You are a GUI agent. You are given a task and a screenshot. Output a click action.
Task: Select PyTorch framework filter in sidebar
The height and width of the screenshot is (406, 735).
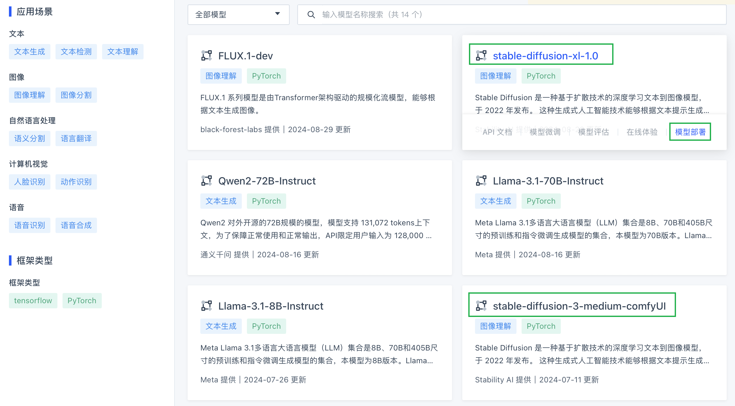[x=82, y=301]
